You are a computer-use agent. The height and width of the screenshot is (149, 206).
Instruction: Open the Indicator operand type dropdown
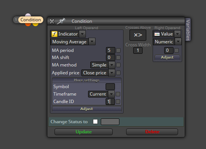click(x=82, y=34)
